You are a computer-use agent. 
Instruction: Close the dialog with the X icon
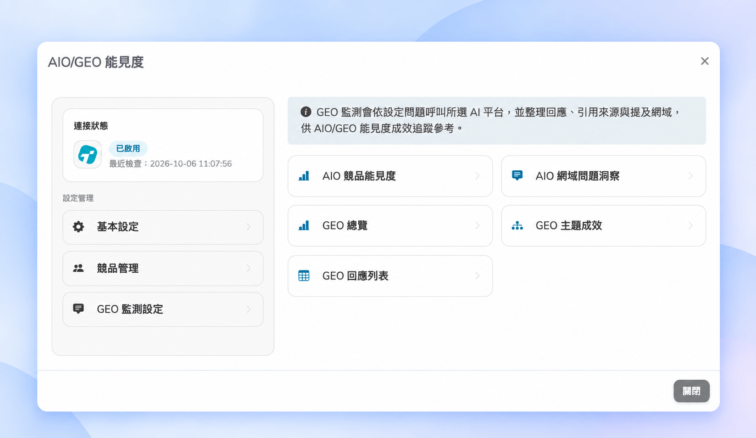[x=705, y=61]
